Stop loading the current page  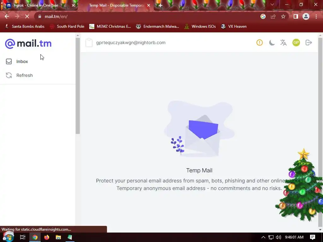[27, 16]
